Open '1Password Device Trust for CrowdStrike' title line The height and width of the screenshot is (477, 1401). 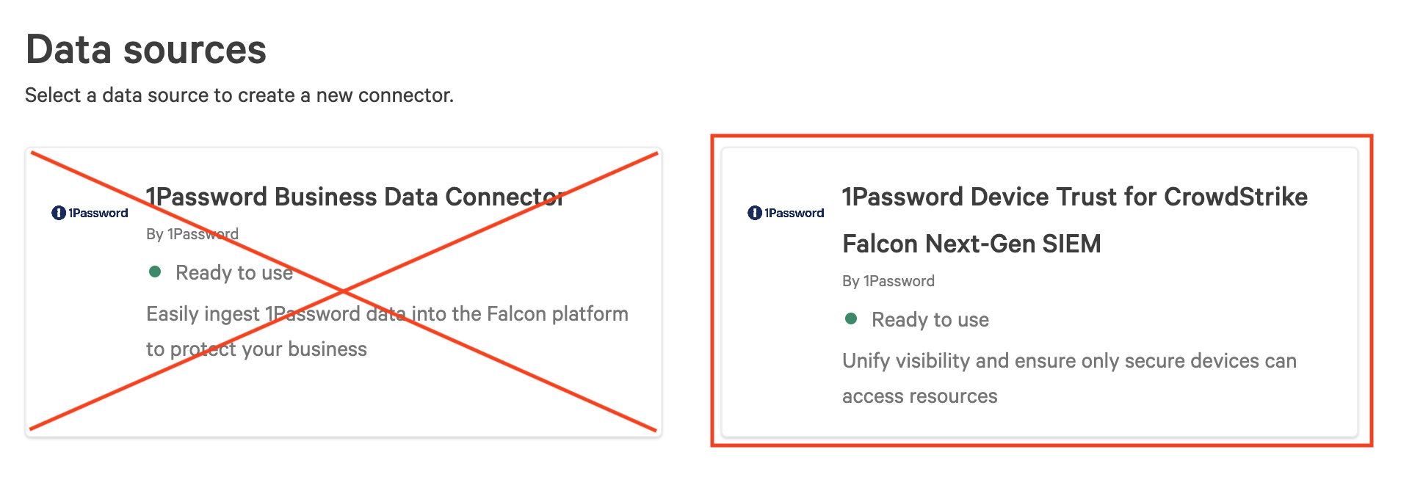[1074, 197]
